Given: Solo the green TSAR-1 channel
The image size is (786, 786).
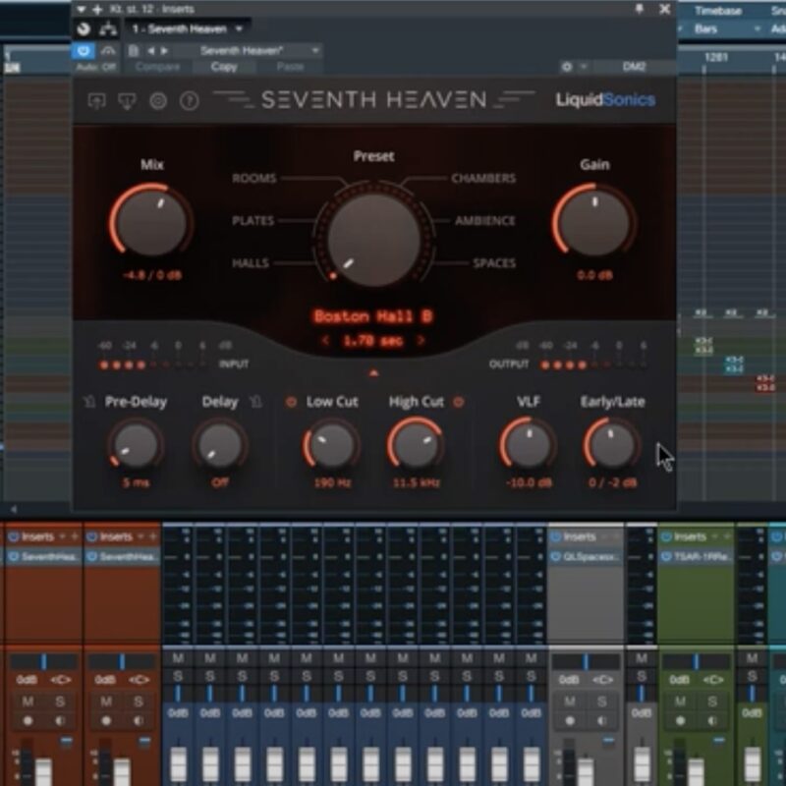Looking at the screenshot, I should tap(712, 702).
